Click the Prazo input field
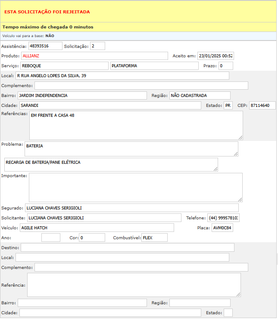 tap(225, 66)
